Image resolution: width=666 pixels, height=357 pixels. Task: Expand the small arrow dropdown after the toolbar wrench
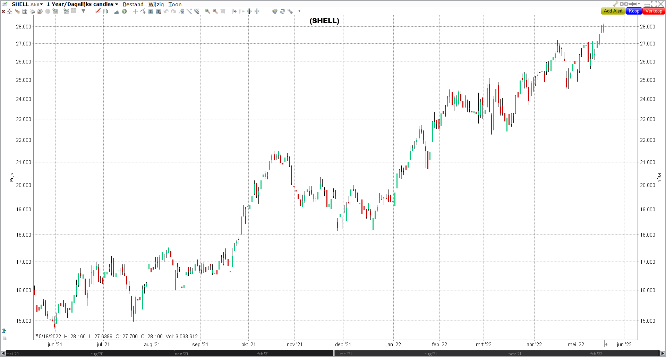(299, 11)
